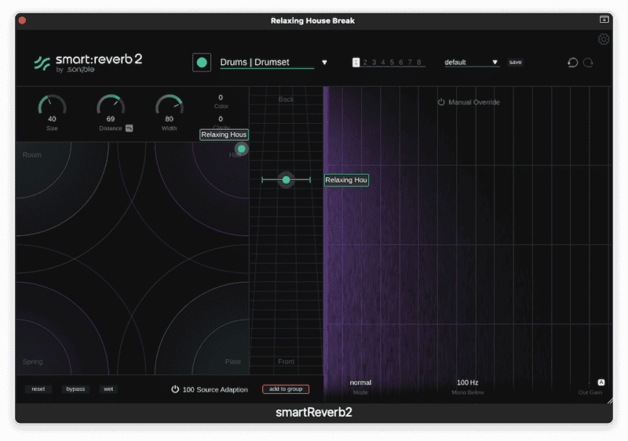This screenshot has width=628, height=441.
Task: Click the undo arrow icon
Action: pos(573,63)
